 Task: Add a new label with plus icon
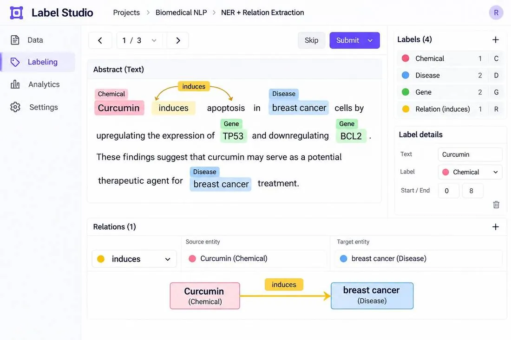[x=495, y=40]
